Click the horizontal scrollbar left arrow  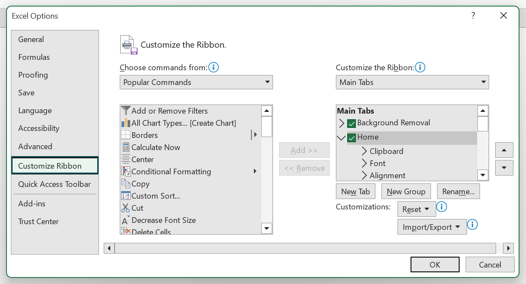coord(109,248)
